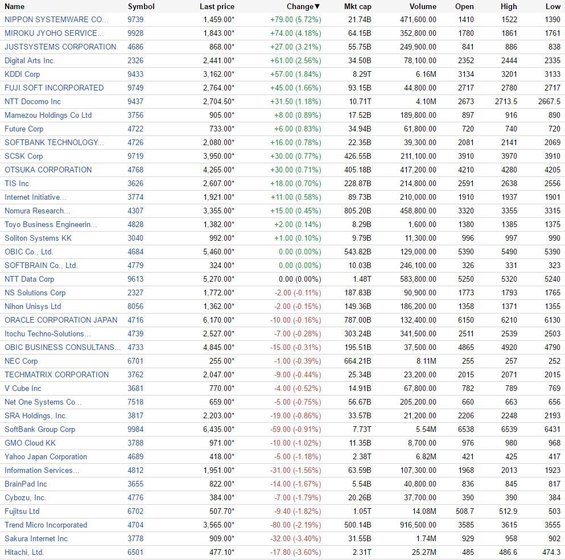This screenshot has height=560, width=565.
Task: Sort table by Name column header
Action: tap(14, 6)
